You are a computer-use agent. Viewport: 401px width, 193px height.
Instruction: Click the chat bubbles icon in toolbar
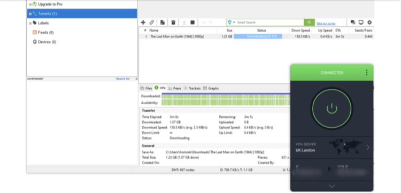353,22
